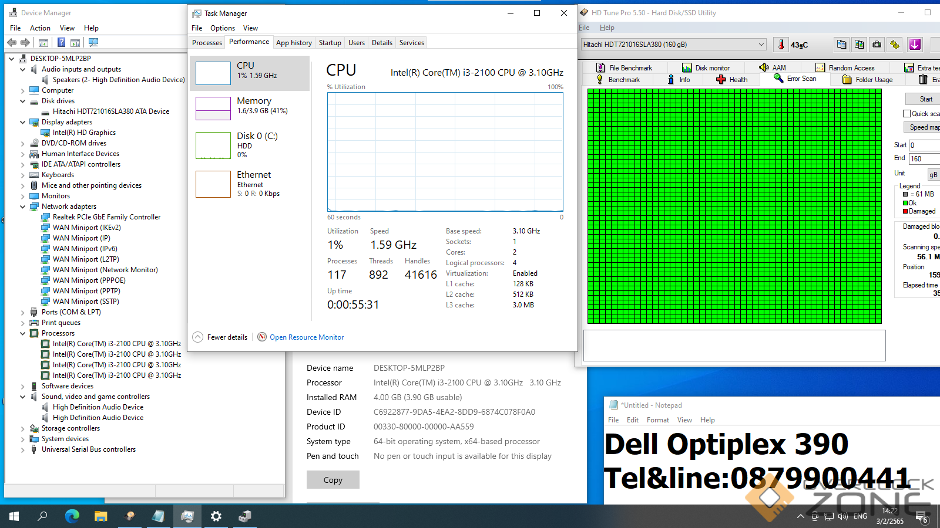The image size is (940, 528).
Task: Collapse the Network adapters node
Action: tap(22, 207)
